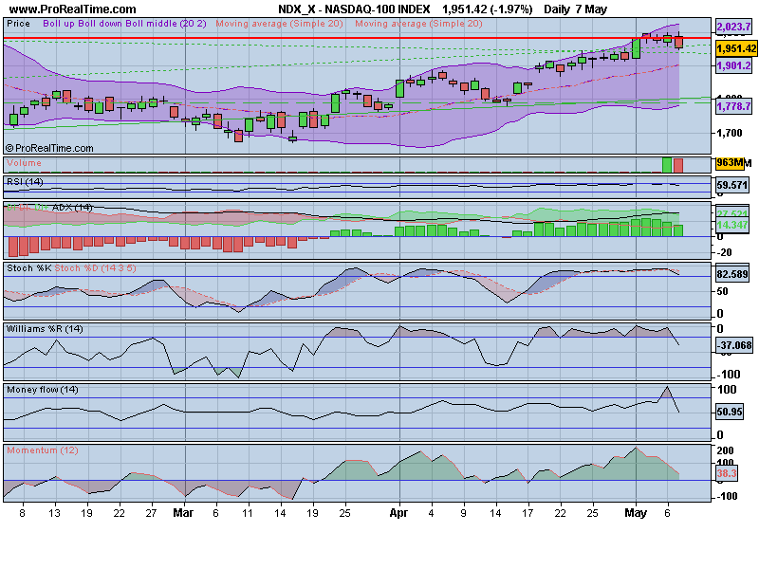Click the www.ProRealTime.com header text
Screen dimensions: 759x569
(x=73, y=9)
